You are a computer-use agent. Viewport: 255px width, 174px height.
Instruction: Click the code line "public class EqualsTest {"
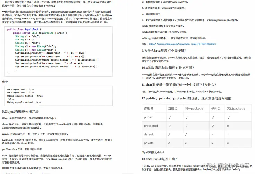(24, 29)
